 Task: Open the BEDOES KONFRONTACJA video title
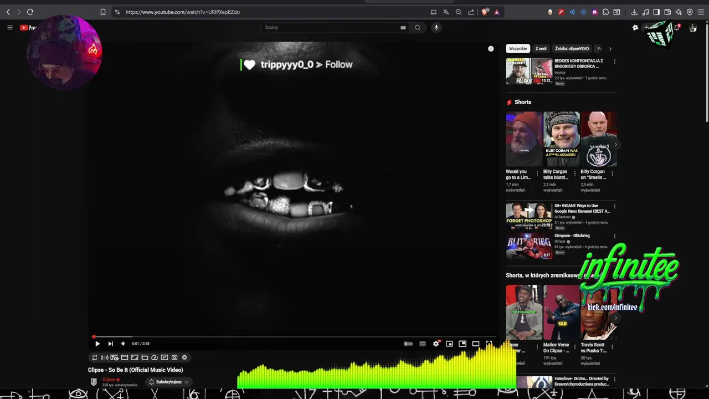click(579, 64)
